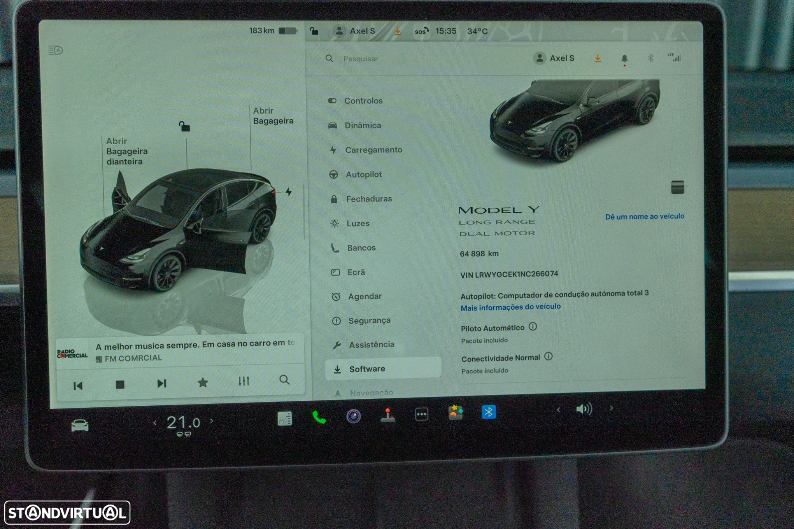Click the lock icon in top status bar
The width and height of the screenshot is (794, 529).
point(314,31)
